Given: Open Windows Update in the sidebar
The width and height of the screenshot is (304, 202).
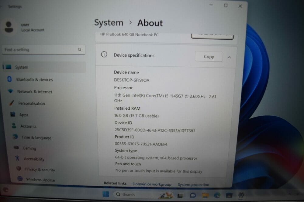Looking at the screenshot, I should (x=40, y=180).
